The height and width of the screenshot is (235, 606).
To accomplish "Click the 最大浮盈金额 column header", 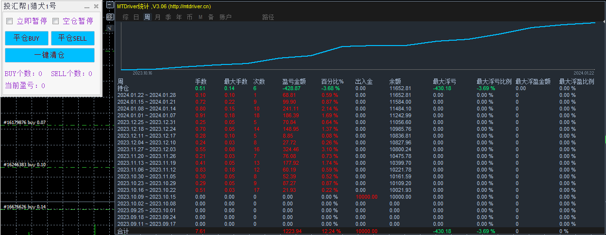I will pyautogui.click(x=533, y=81).
